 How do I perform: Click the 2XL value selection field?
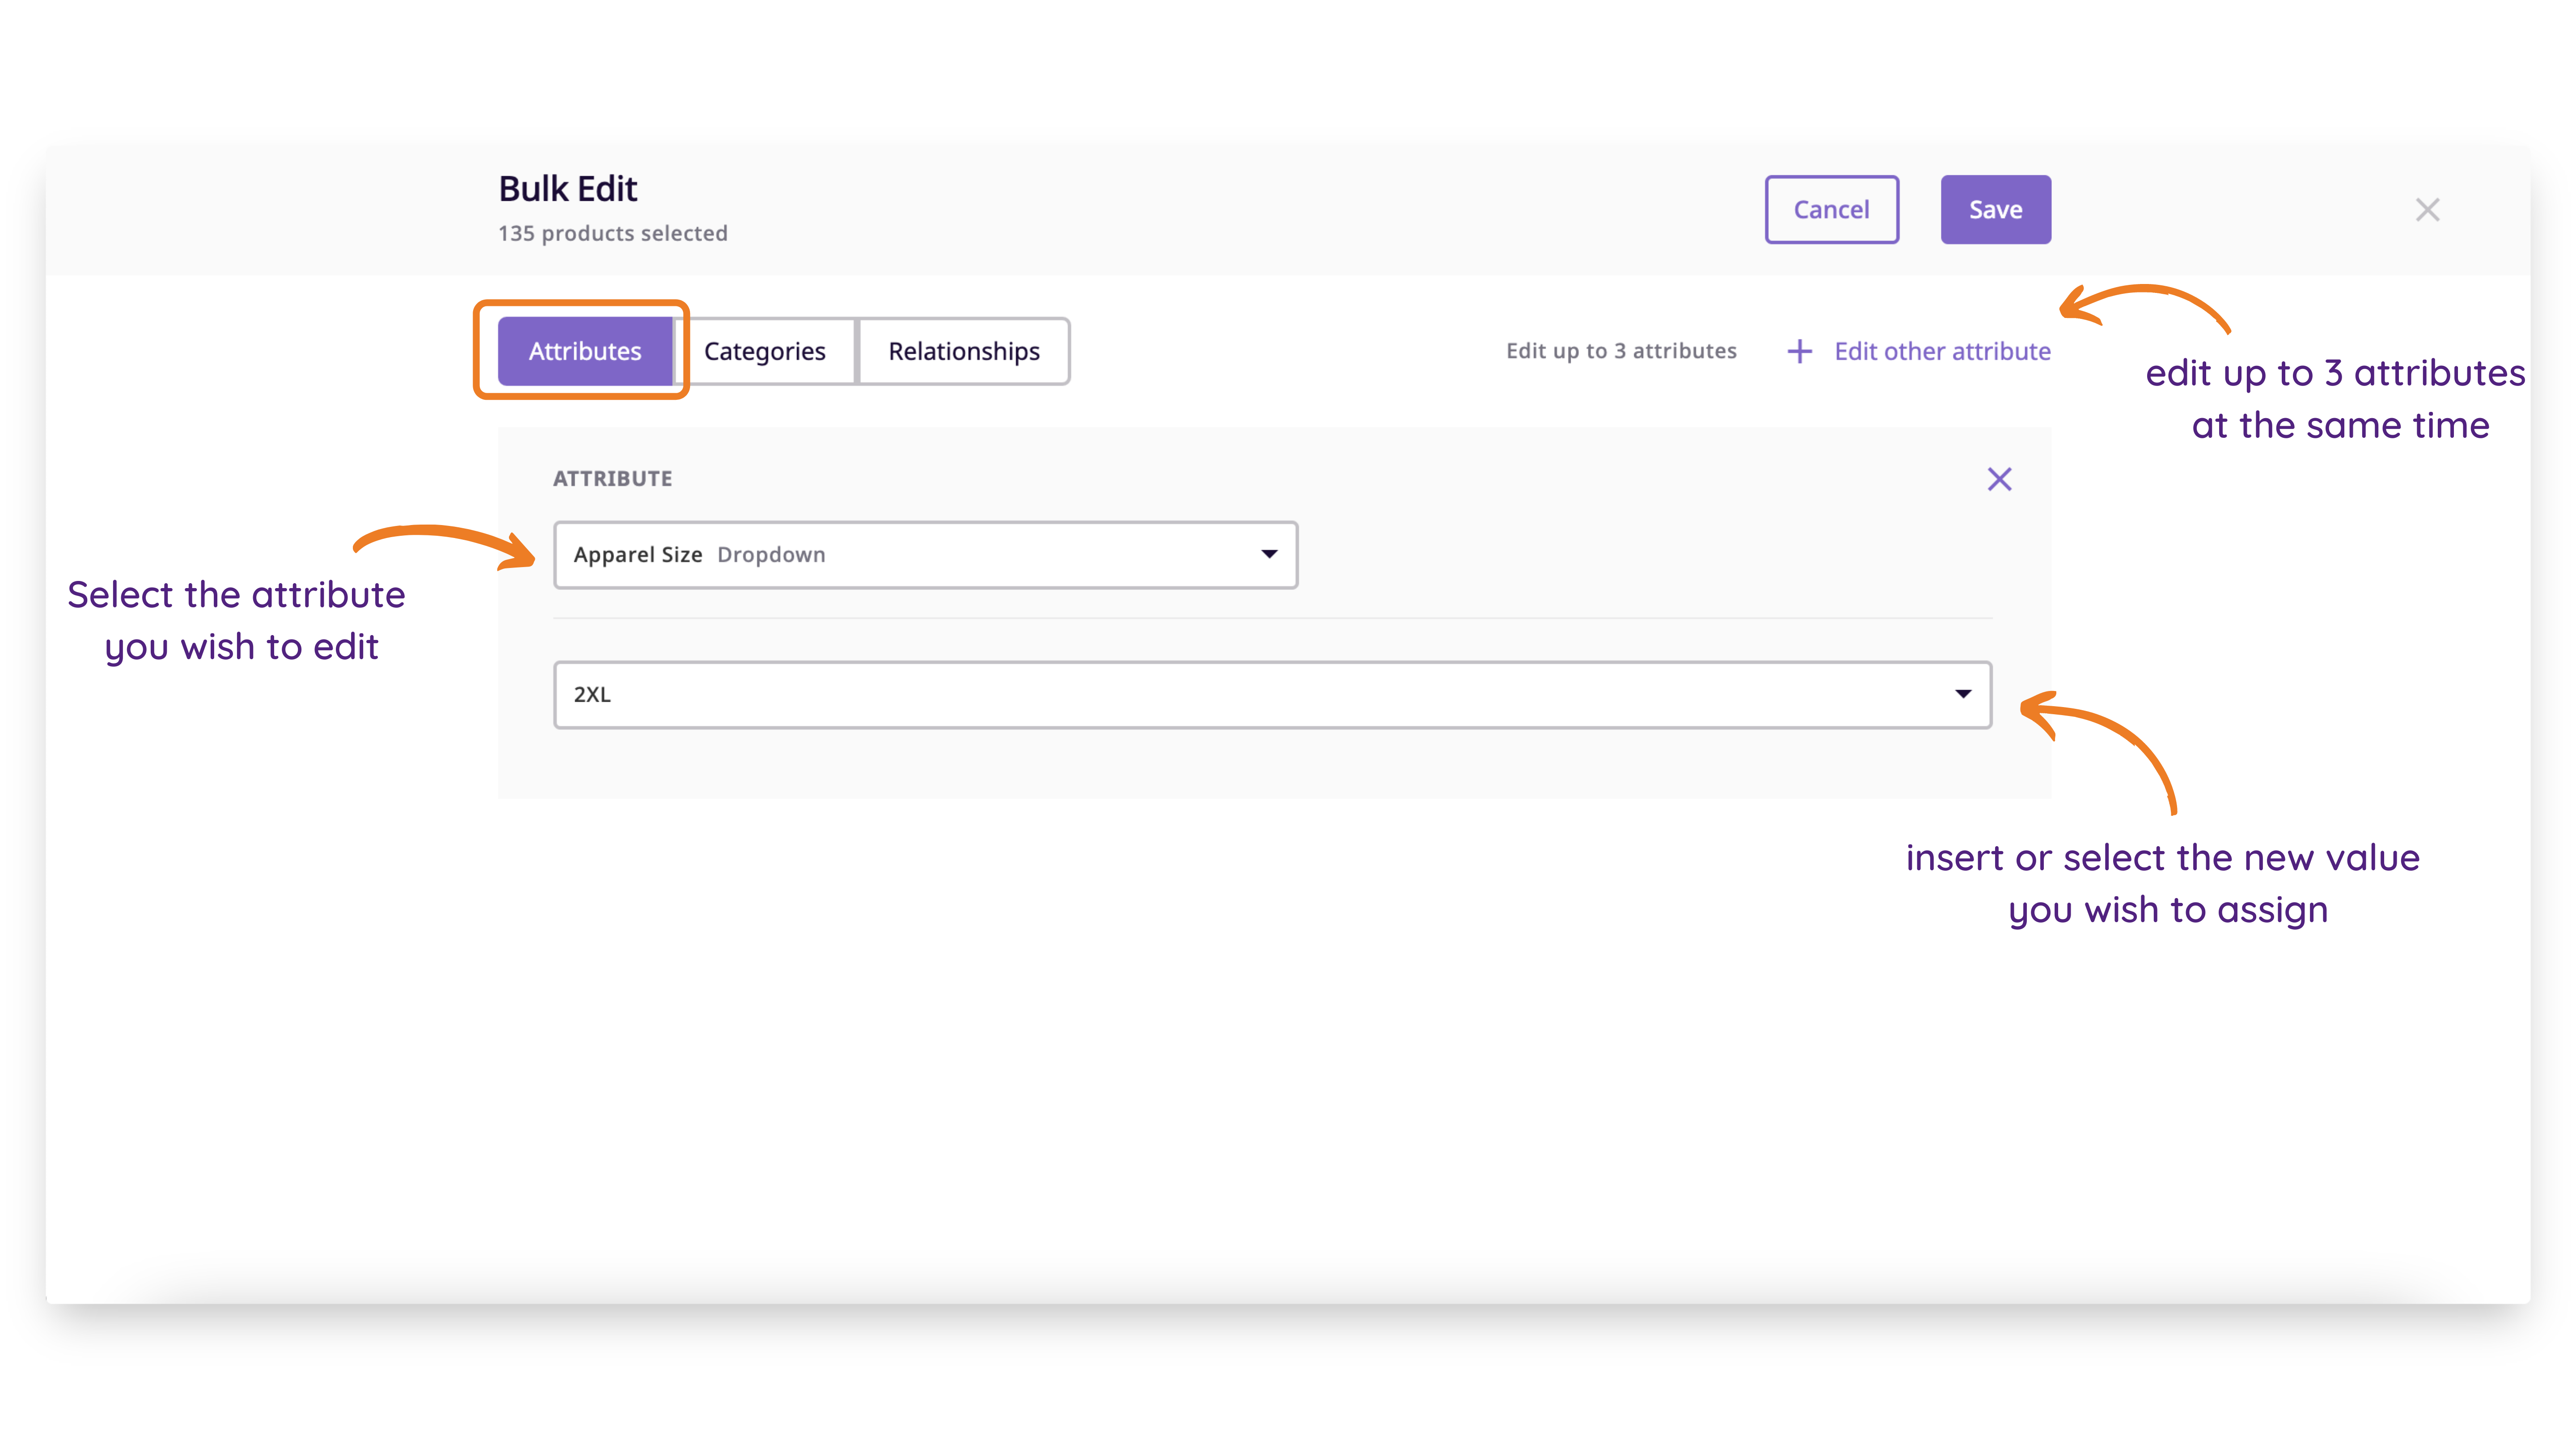point(1272,695)
